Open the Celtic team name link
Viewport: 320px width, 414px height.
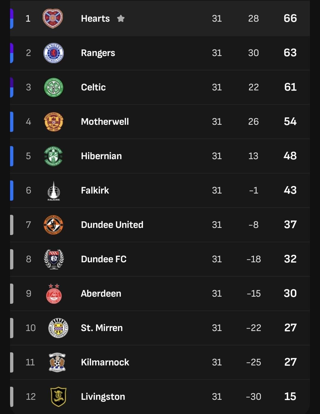tap(93, 87)
